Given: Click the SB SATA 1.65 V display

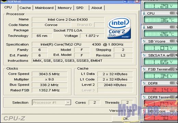Looking at the screenshot, I should click(161, 62).
